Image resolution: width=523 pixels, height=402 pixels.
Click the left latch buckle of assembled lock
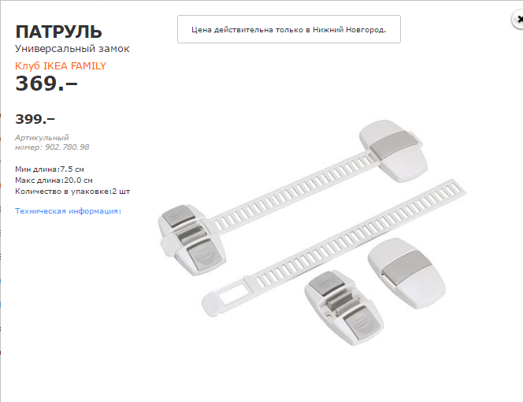click(x=191, y=240)
